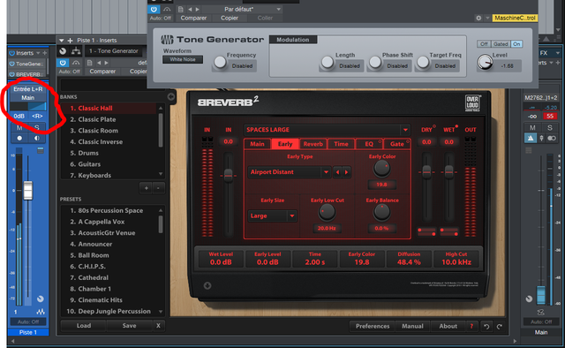Select Off mode in Tone Generator
The height and width of the screenshot is (348, 565).
(484, 44)
